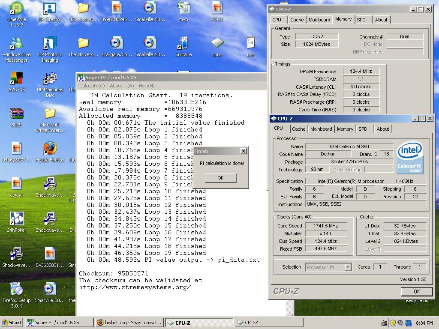
Task: Open hwbot.org Firefox taskbar button
Action: (x=129, y=323)
